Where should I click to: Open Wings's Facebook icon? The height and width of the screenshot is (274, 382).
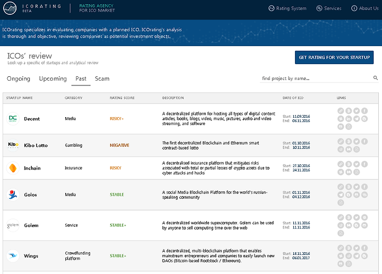[x=364, y=248]
